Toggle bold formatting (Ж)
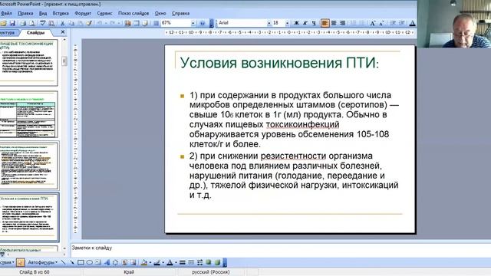 tap(296, 23)
